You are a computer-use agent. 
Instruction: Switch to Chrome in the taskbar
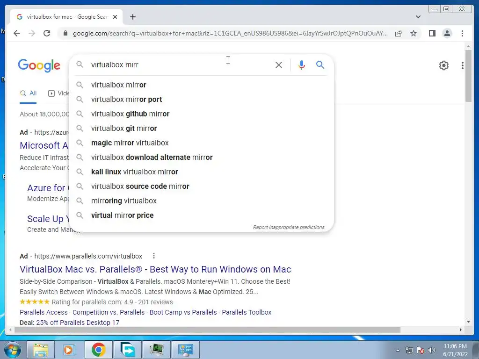pyautogui.click(x=98, y=350)
